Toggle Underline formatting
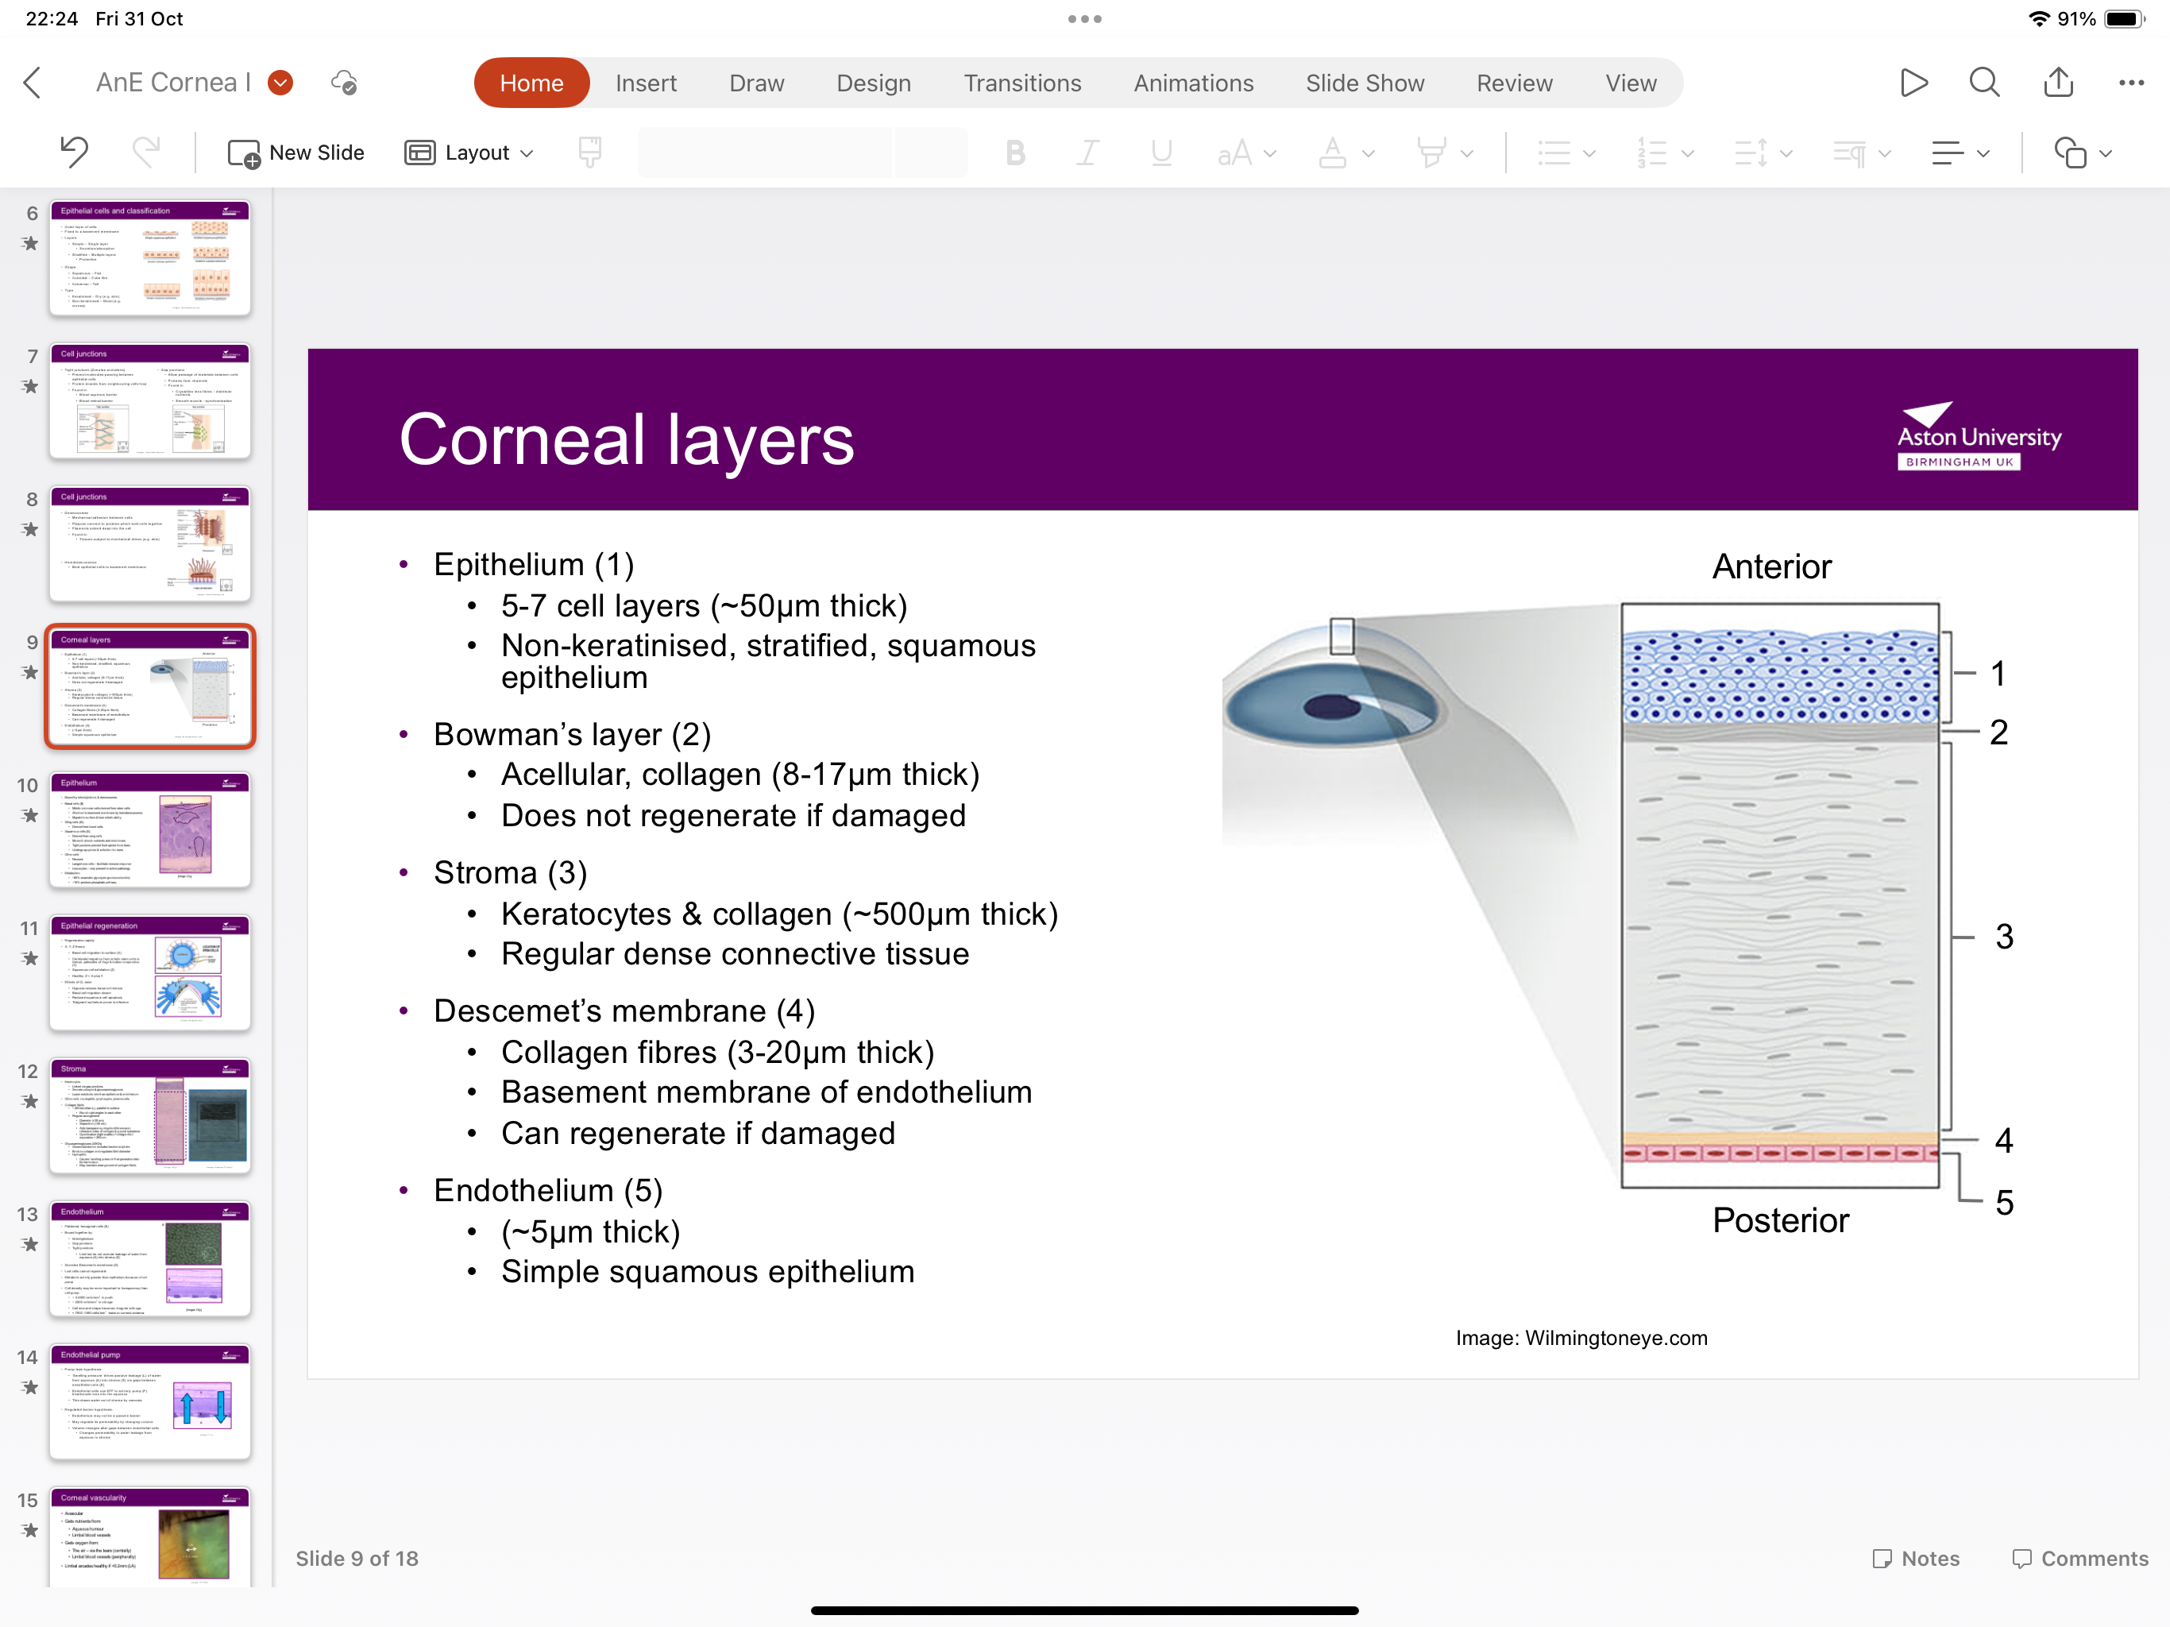Image resolution: width=2170 pixels, height=1627 pixels. 1161,152
